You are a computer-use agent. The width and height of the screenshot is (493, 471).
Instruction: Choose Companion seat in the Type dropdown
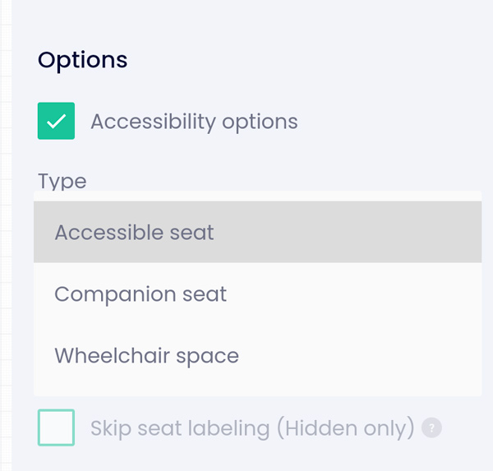(x=257, y=293)
